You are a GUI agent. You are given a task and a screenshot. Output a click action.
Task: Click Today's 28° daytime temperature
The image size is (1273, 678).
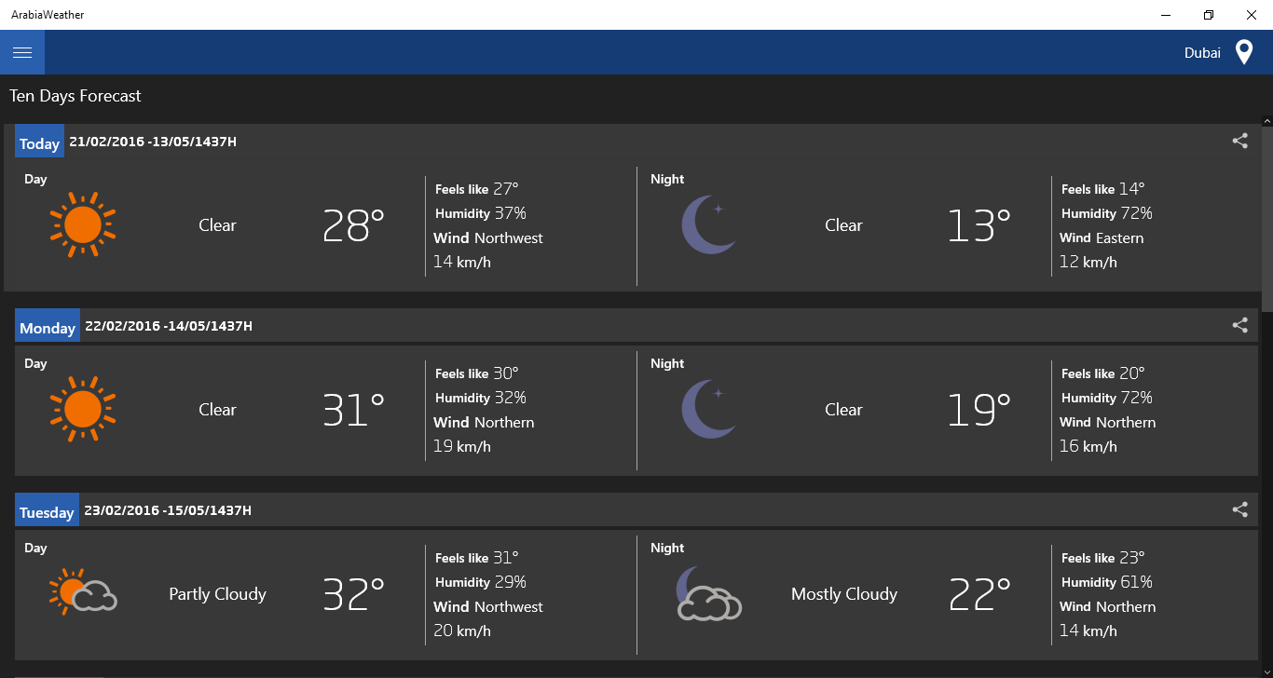(x=353, y=225)
